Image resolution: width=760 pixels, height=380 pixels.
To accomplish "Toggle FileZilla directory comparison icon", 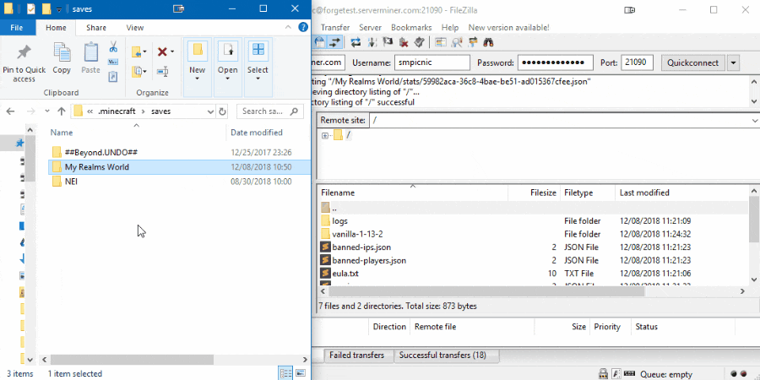I will (456, 42).
